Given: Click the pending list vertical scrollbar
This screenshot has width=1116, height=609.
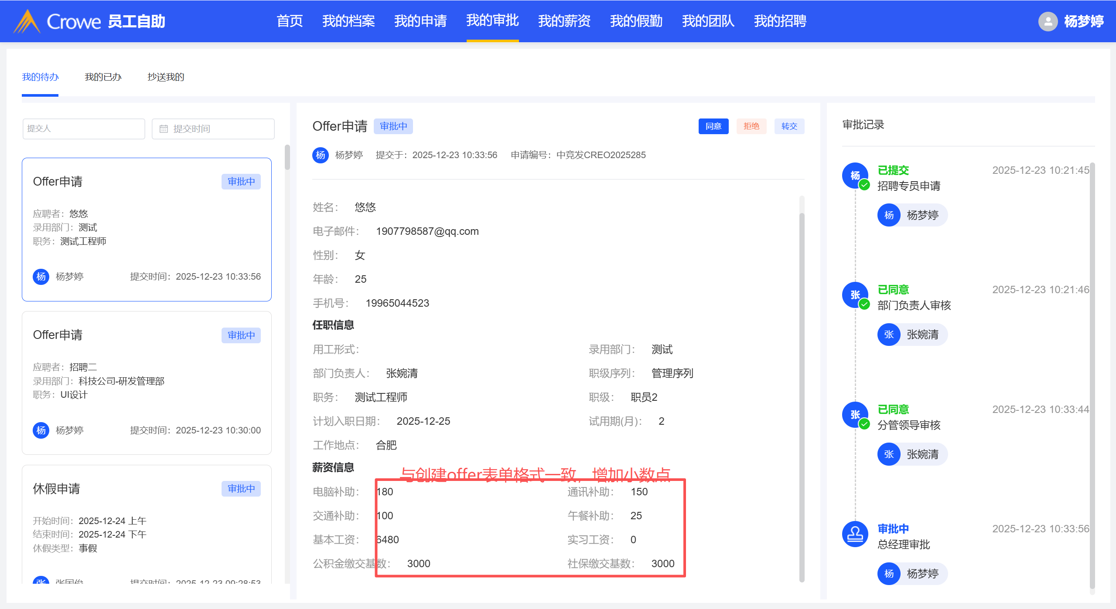Looking at the screenshot, I should [287, 158].
